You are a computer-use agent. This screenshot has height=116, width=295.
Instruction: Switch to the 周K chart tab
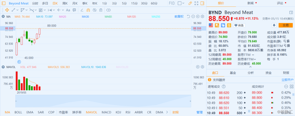pyautogui.click(x=65, y=3)
